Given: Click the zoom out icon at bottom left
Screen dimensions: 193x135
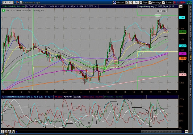Looking at the screenshot, I should pos(9,132).
